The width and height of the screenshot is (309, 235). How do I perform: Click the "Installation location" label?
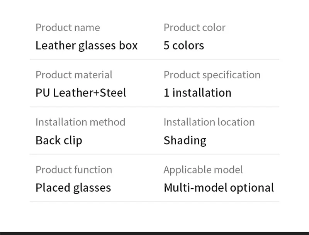click(x=209, y=122)
